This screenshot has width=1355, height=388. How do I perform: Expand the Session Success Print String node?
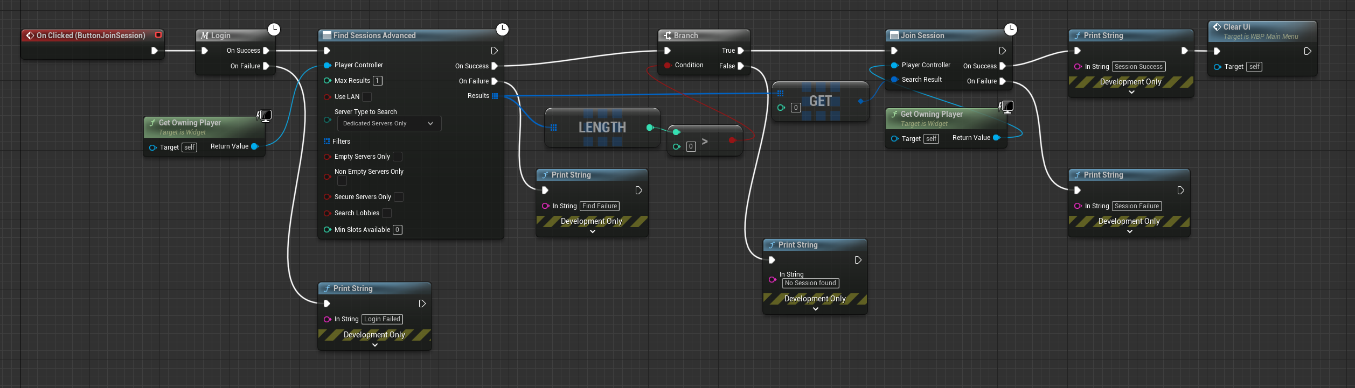point(1131,92)
